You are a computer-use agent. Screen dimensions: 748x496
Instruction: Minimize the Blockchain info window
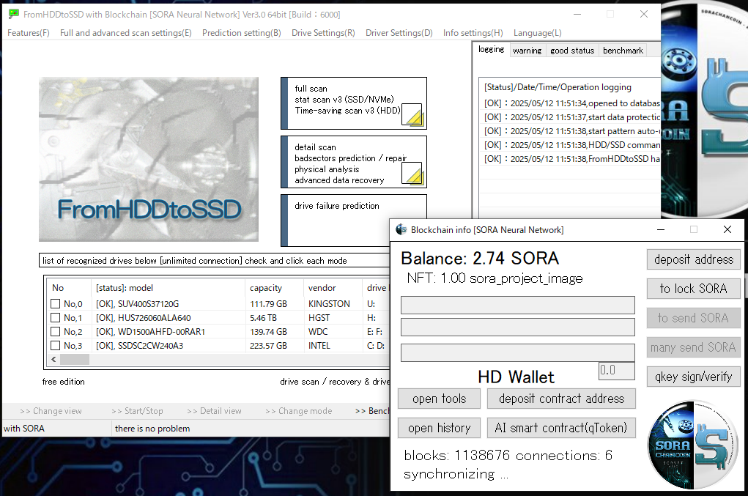click(x=661, y=230)
